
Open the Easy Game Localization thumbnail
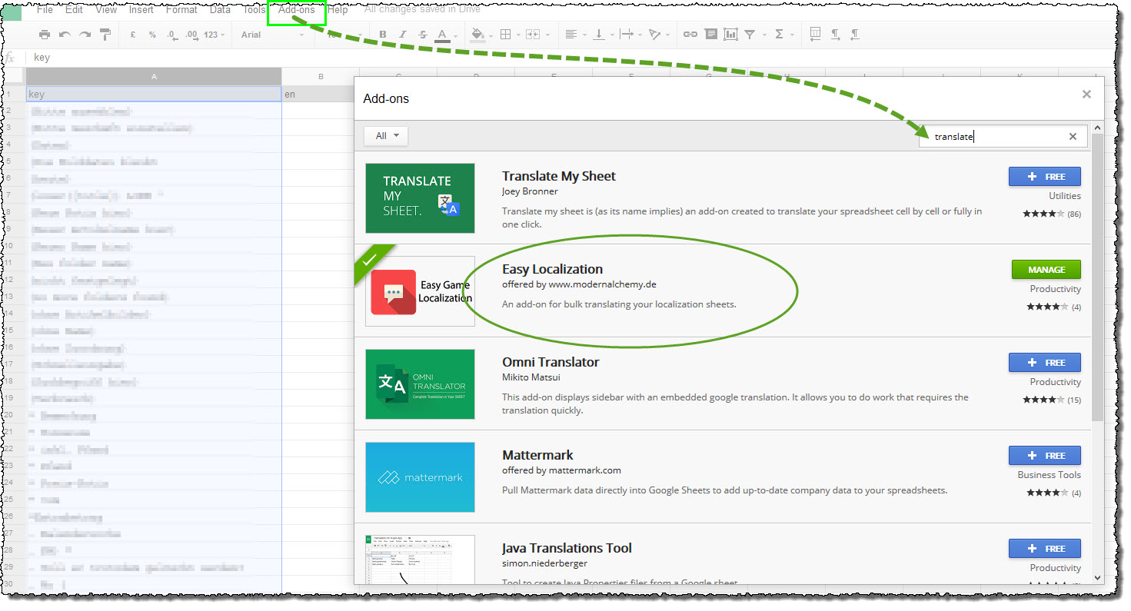tap(420, 291)
